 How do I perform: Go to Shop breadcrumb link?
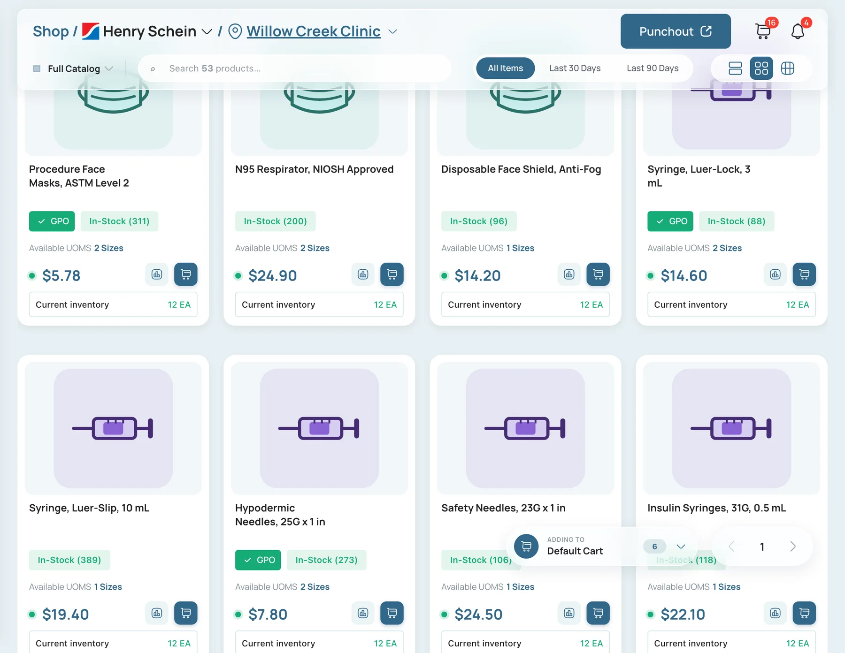coord(51,31)
